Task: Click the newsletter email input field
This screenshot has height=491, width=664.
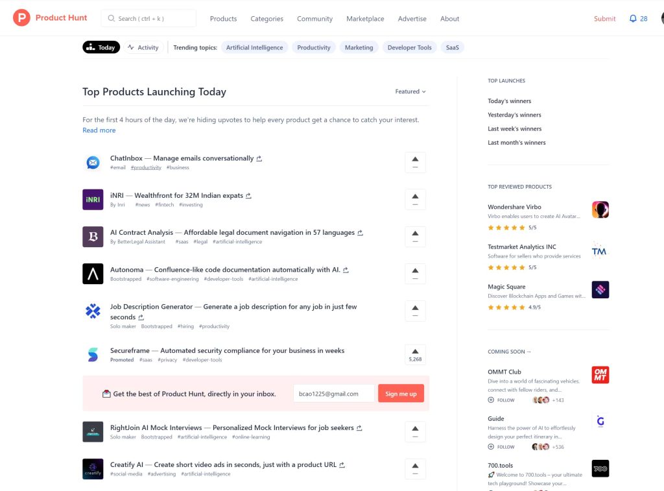Action: point(334,394)
